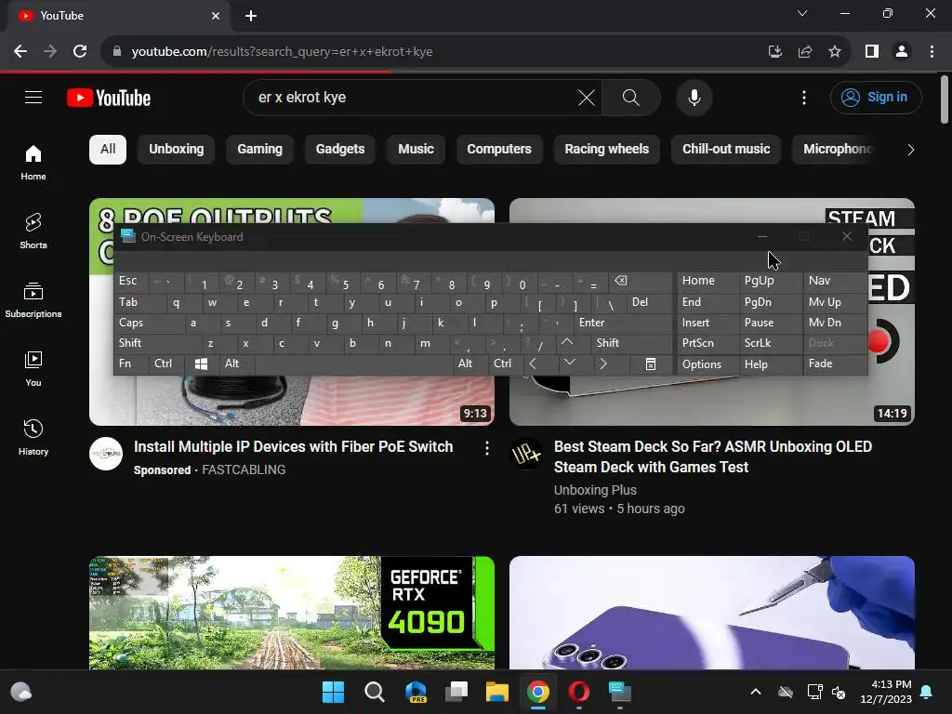The height and width of the screenshot is (714, 952).
Task: Open options menu for FASTCABLING sponsored video
Action: [x=486, y=448]
